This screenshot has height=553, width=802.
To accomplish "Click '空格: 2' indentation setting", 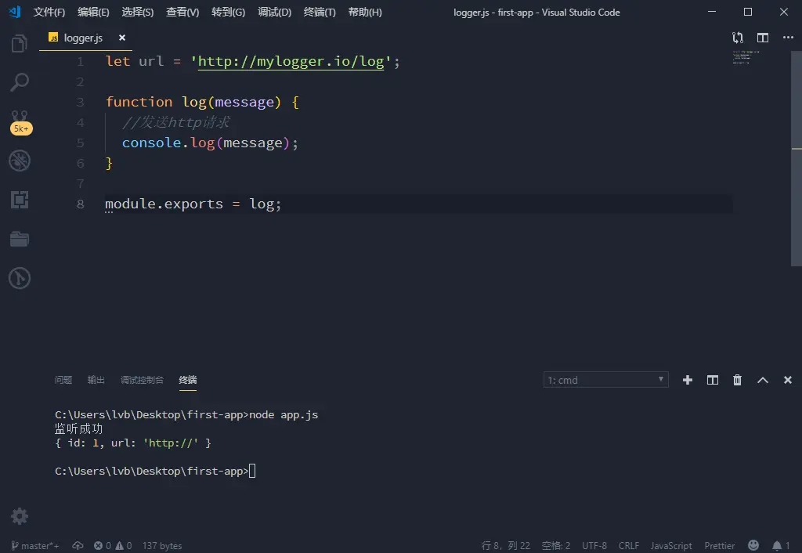I will [x=556, y=546].
